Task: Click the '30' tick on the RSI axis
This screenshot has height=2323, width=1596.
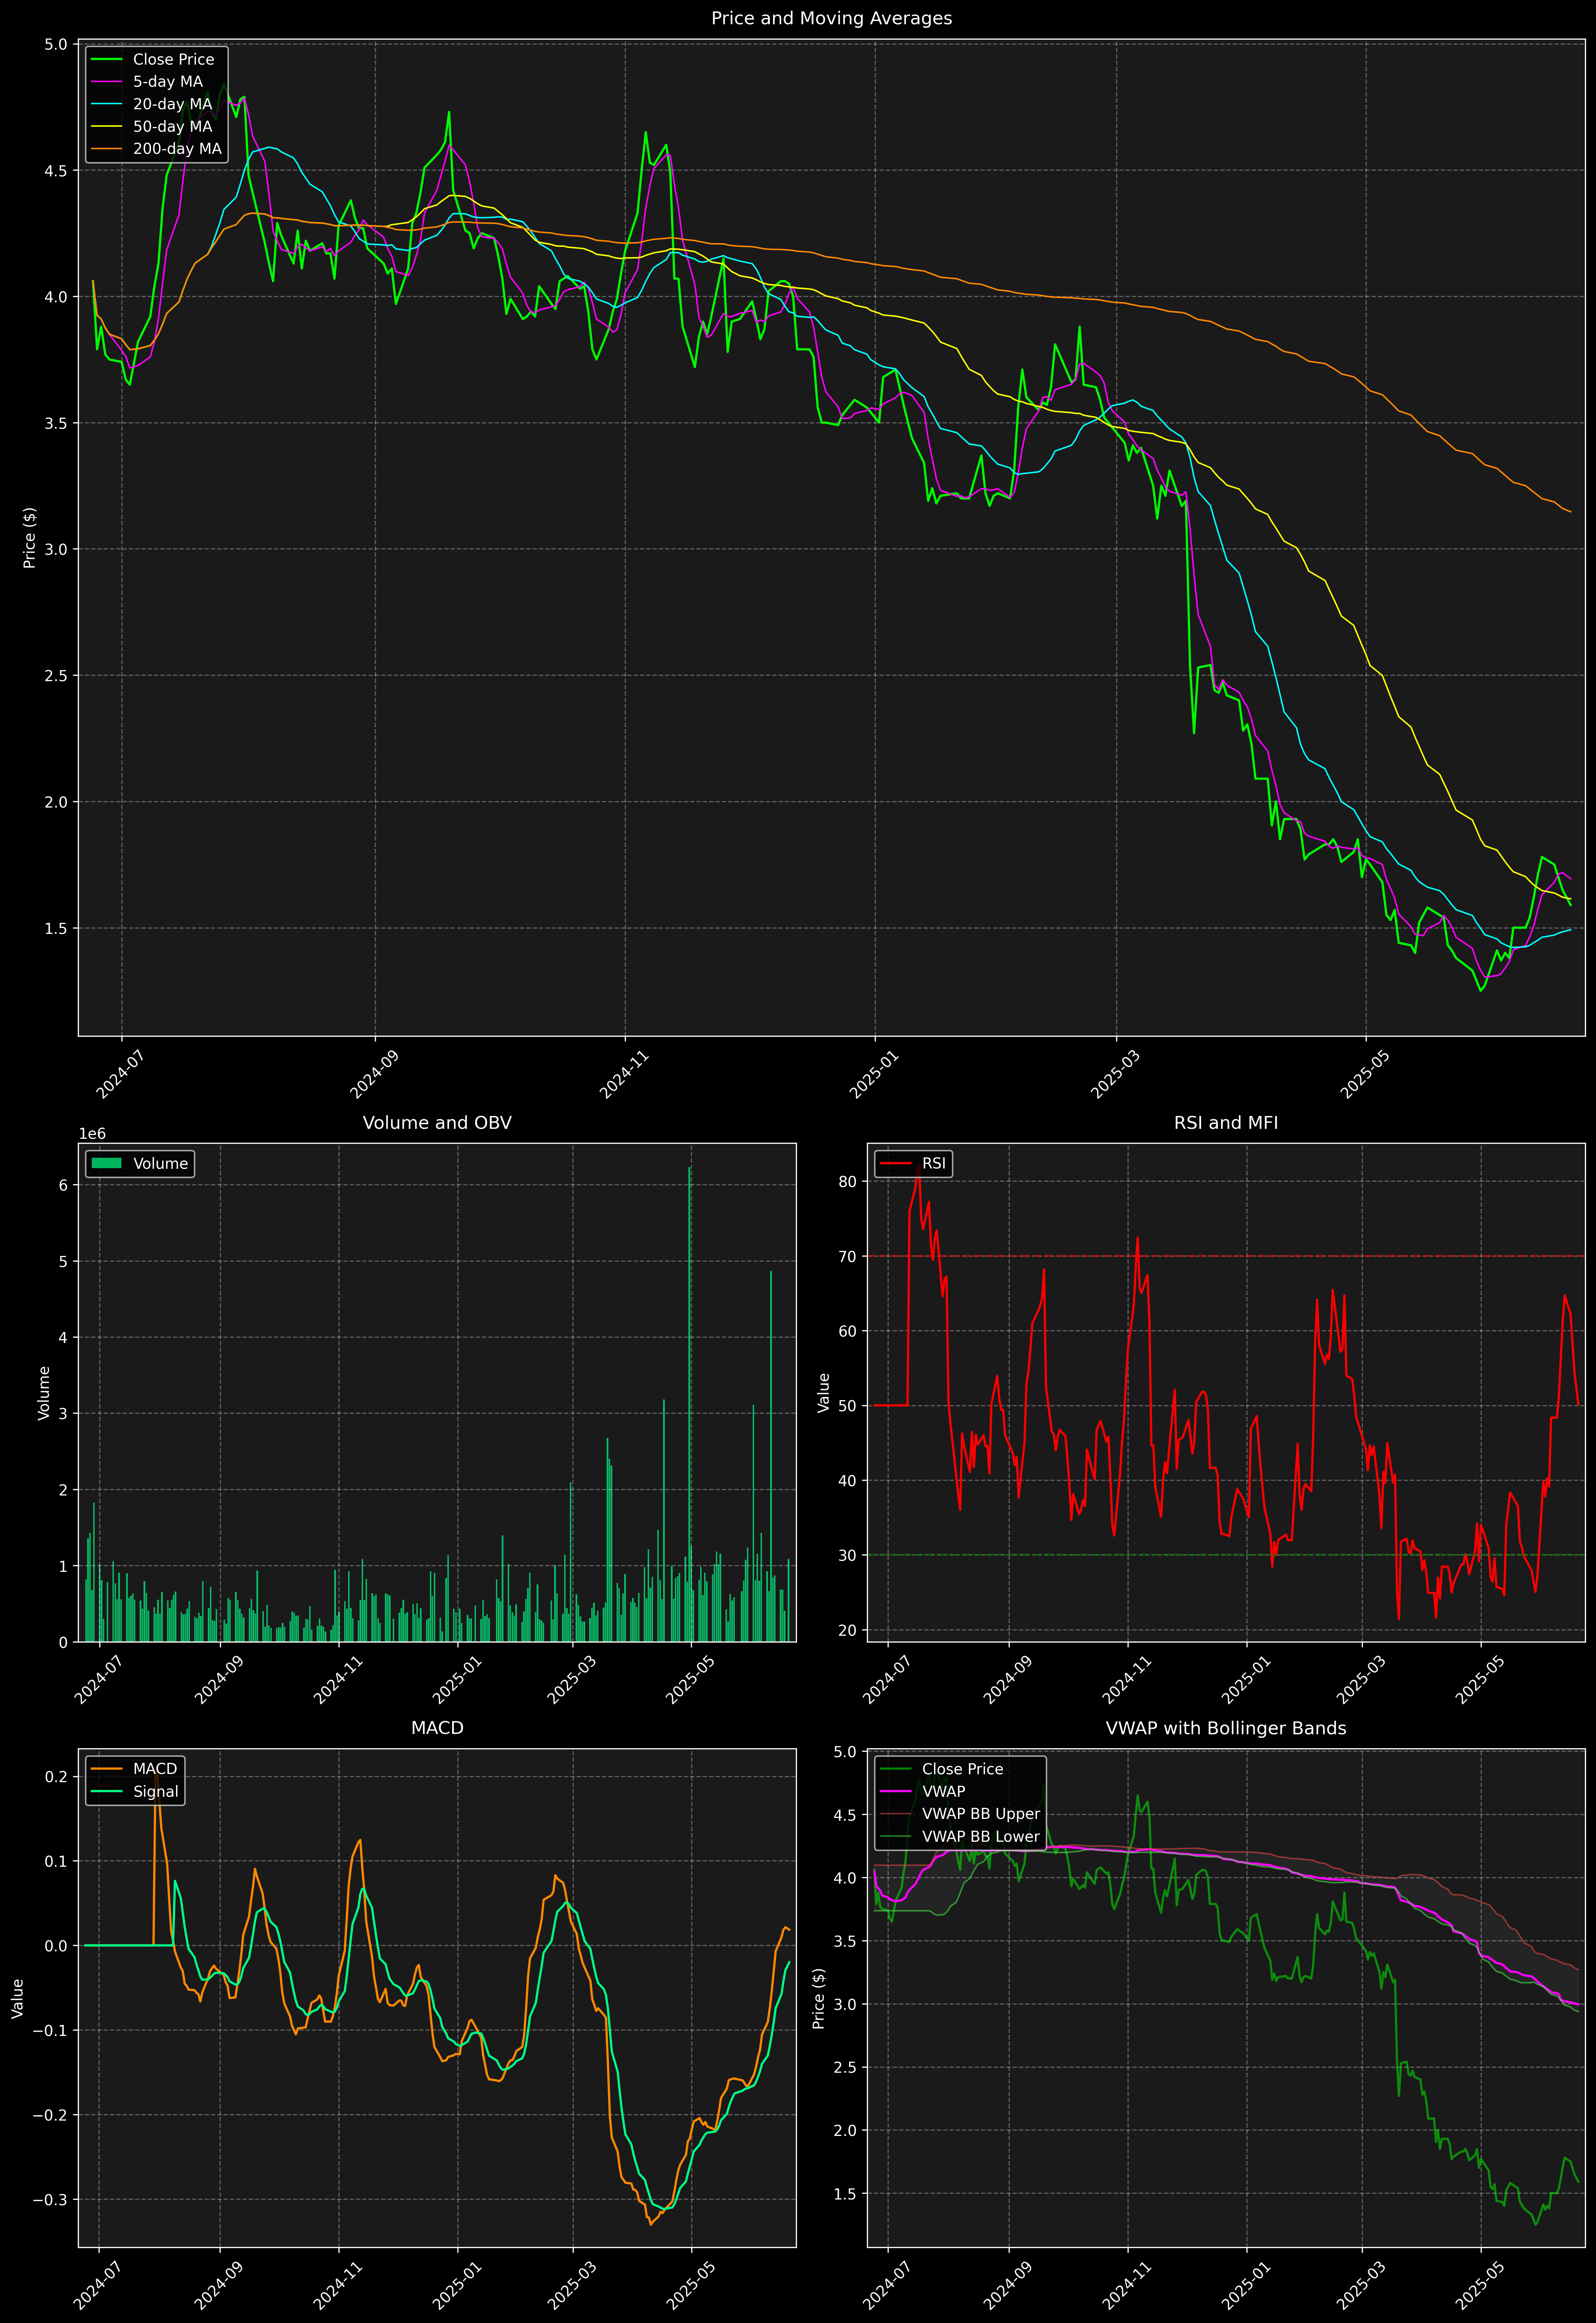Action: (848, 1555)
